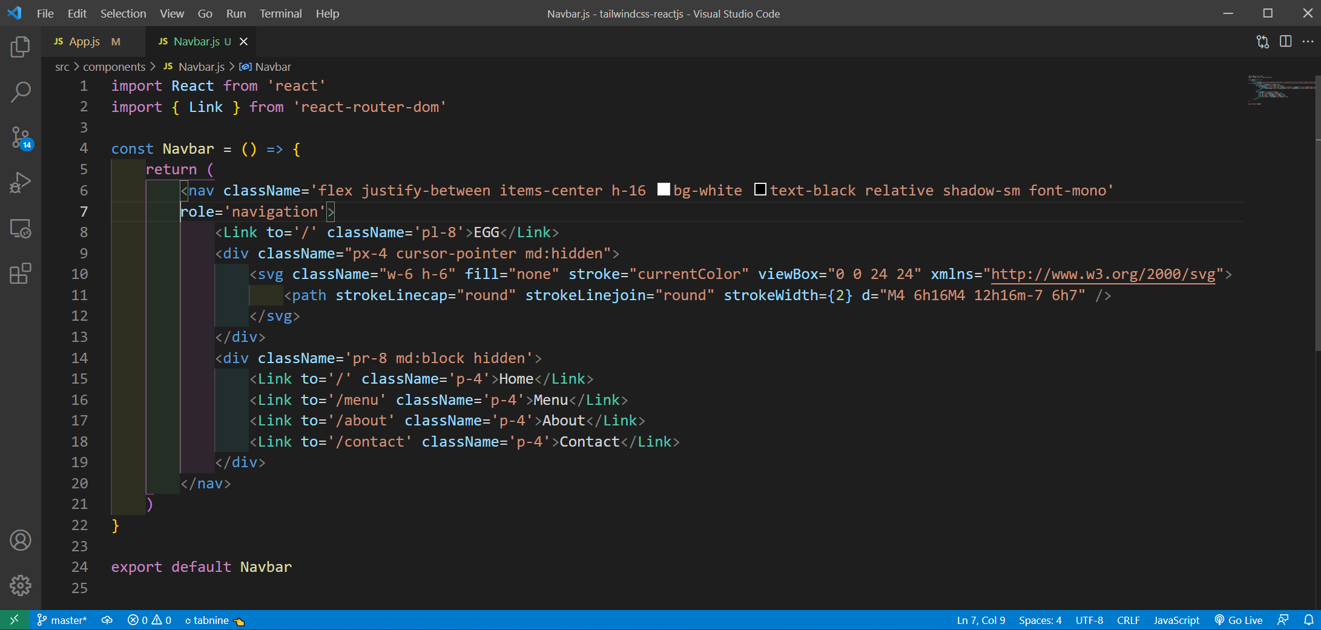Image resolution: width=1321 pixels, height=630 pixels.
Task: Click the Navbar symbol breadcrumb
Action: 266,67
